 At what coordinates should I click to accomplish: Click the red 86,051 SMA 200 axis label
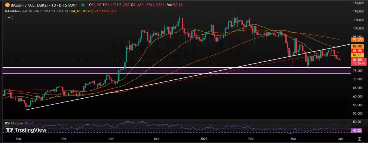coord(358,50)
